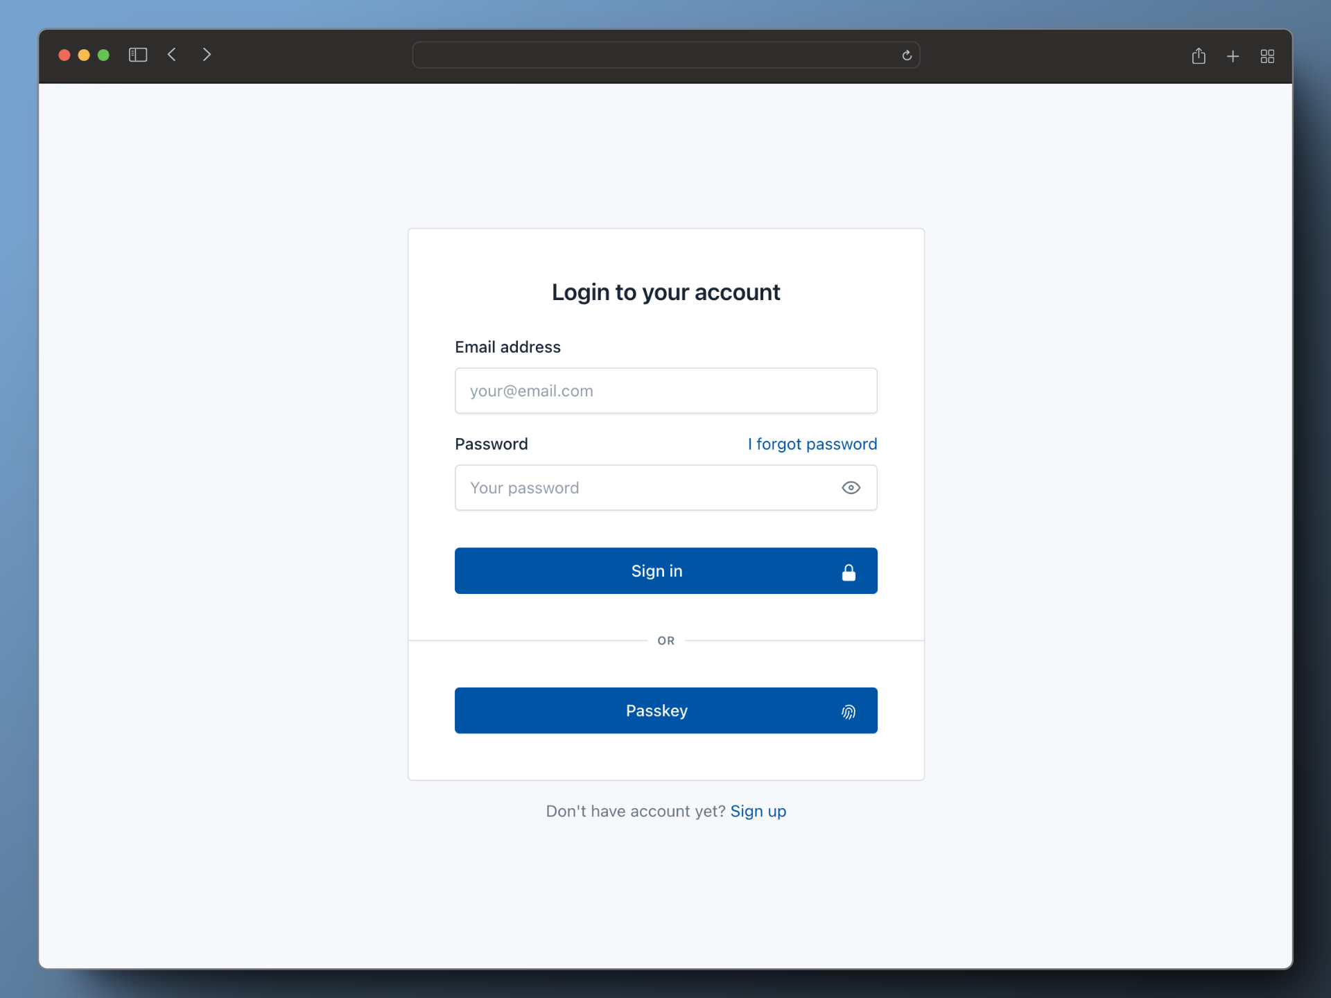
Task: Click the Sign in button
Action: click(665, 571)
